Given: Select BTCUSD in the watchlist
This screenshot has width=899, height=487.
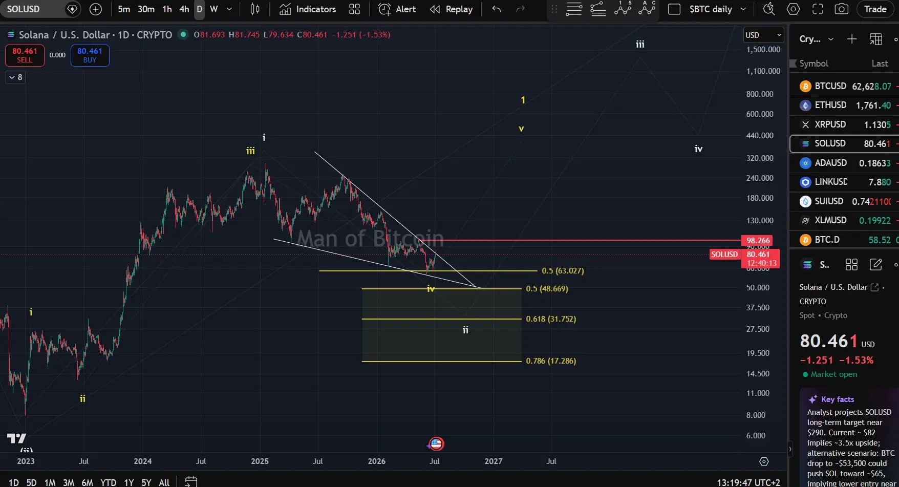Looking at the screenshot, I should click(844, 86).
